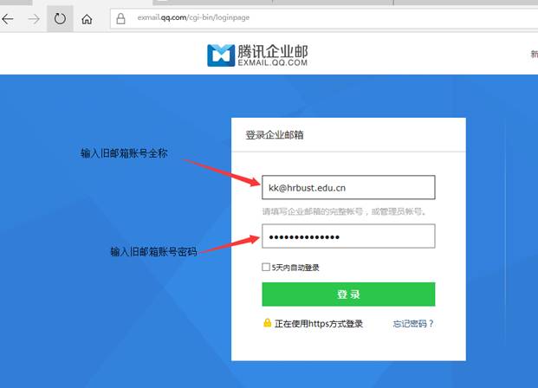Click the 正在使用https方式登录 text

click(x=319, y=324)
